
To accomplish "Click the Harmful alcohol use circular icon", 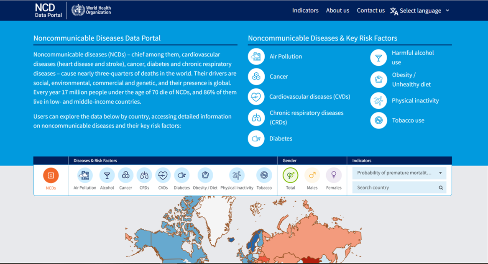I will click(378, 57).
